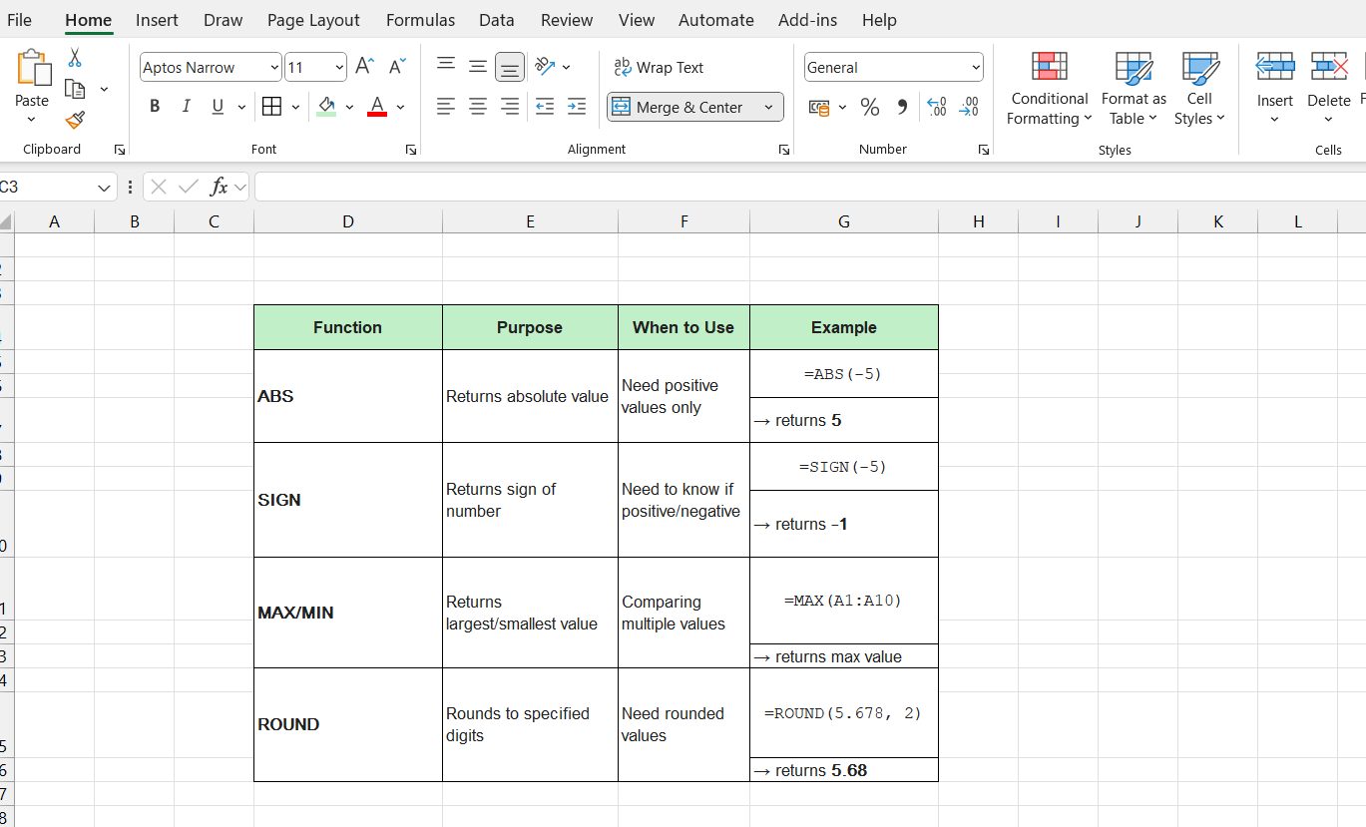The width and height of the screenshot is (1366, 827).
Task: Click the Cell Styles button
Action: click(x=1199, y=89)
